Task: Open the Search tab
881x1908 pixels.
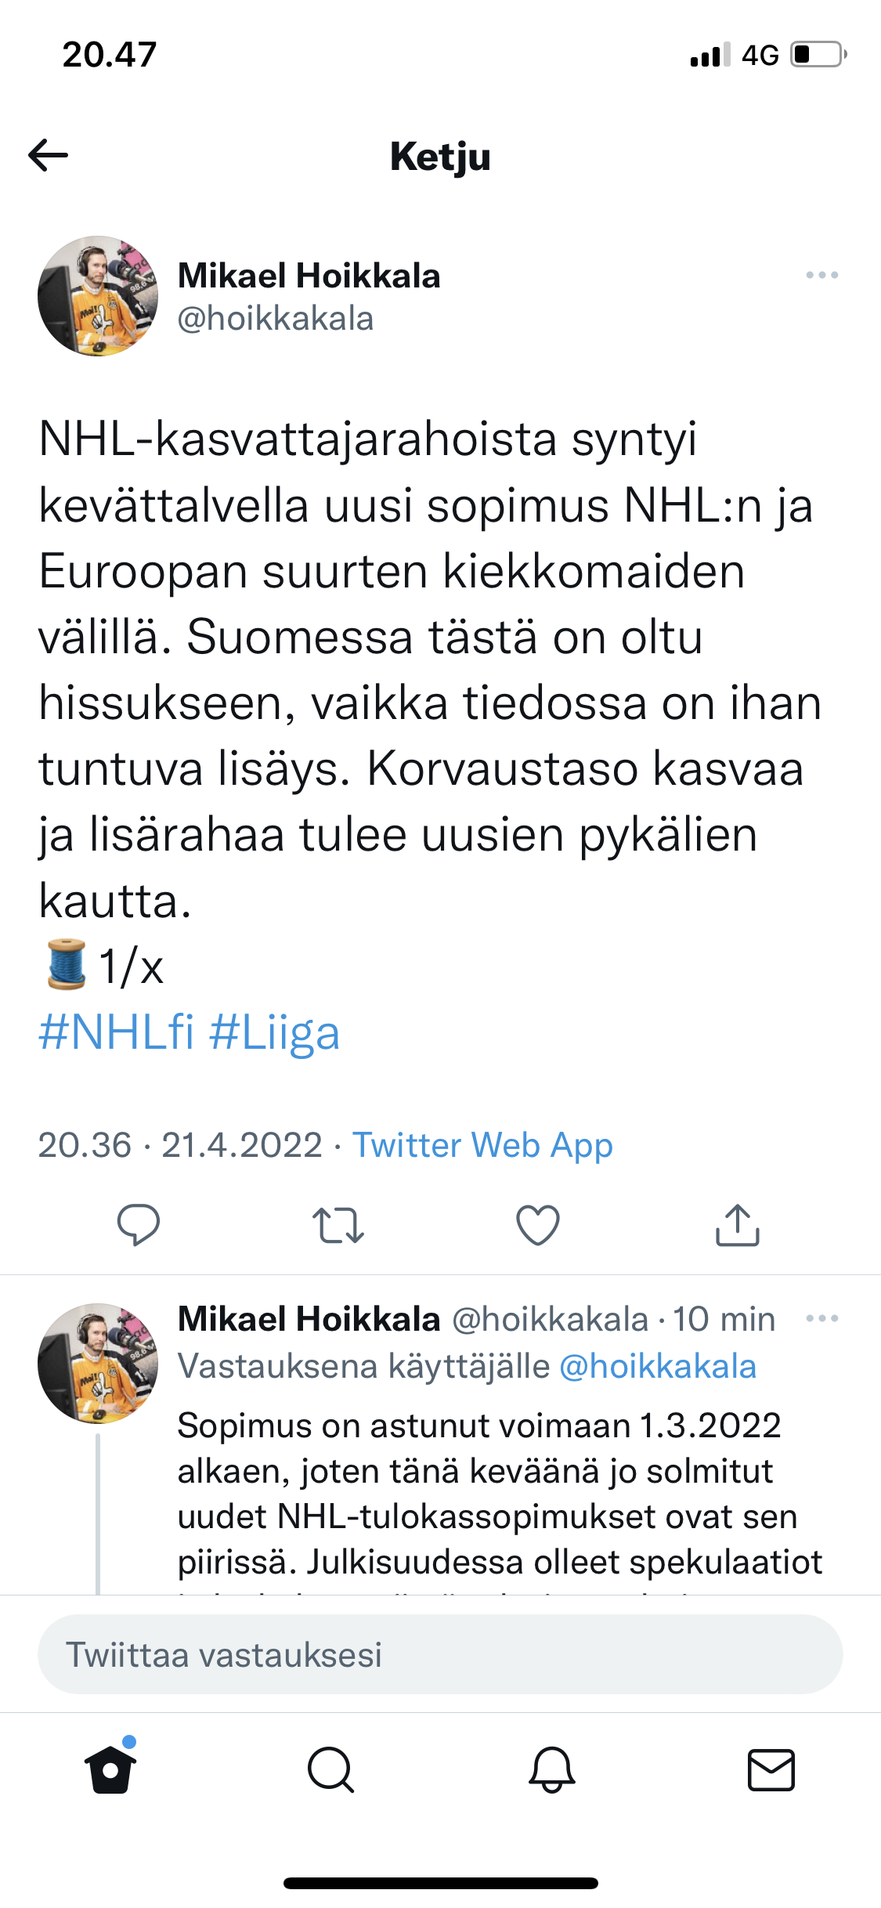Action: pos(330,1769)
